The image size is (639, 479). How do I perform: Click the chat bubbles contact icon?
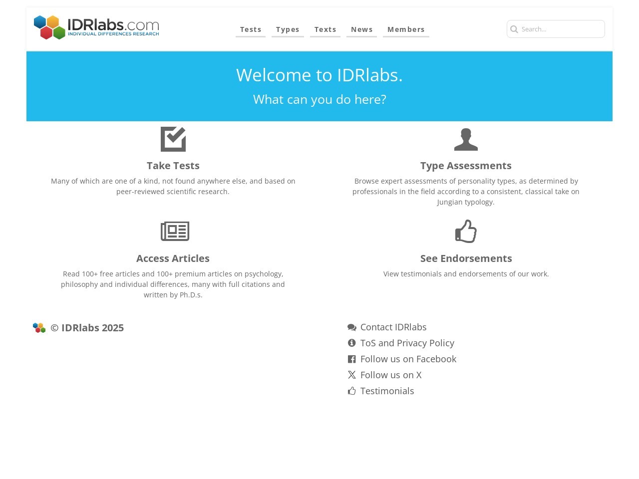click(x=352, y=327)
